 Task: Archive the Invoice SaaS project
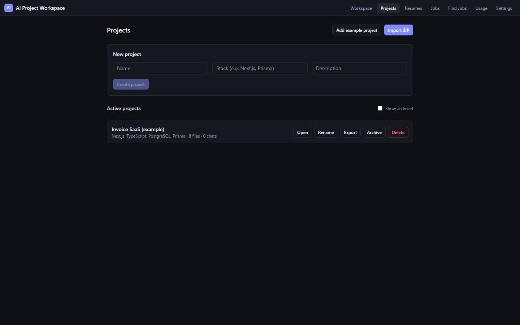pos(374,132)
